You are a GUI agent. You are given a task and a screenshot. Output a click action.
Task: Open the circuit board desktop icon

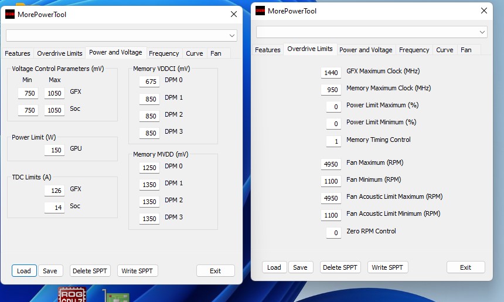[x=116, y=296]
